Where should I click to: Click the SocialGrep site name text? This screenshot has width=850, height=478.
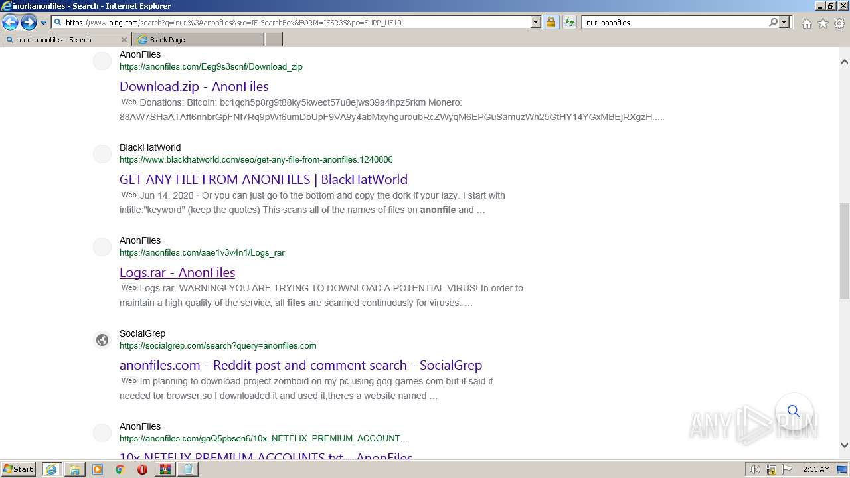tap(142, 333)
